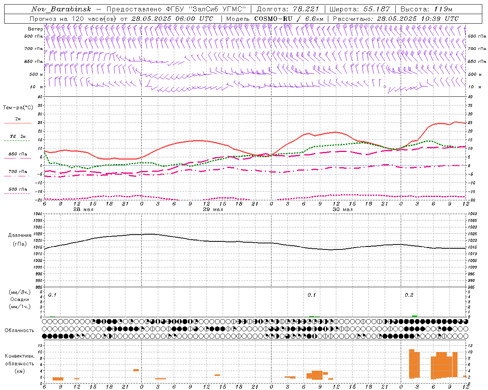Click the station name Nov_Barabinsk
The height and width of the screenshot is (390, 488).
(x=61, y=9)
